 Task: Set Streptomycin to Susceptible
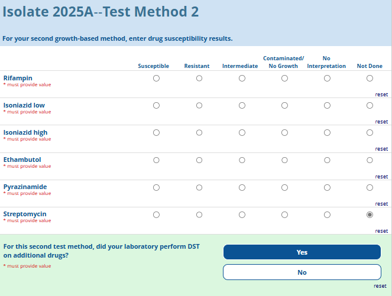(x=156, y=214)
